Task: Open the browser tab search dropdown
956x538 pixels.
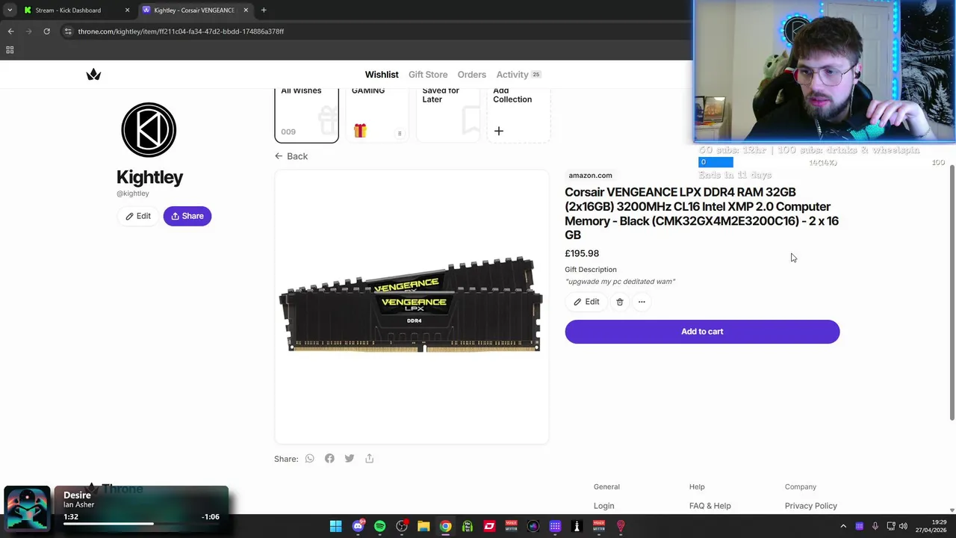Action: 9,10
